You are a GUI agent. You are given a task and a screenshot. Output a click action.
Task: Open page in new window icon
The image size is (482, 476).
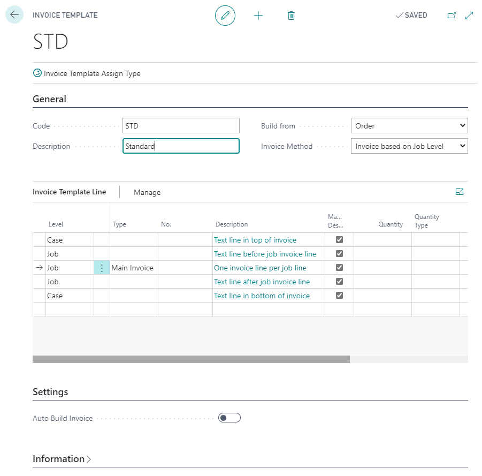tap(452, 16)
